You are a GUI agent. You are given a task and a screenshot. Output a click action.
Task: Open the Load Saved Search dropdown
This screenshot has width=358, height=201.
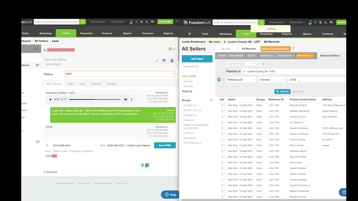point(241,64)
